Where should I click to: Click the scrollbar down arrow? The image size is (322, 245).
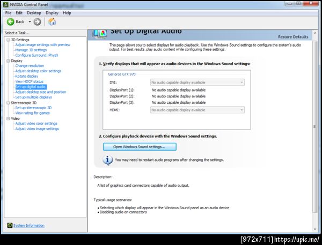coord(315,229)
